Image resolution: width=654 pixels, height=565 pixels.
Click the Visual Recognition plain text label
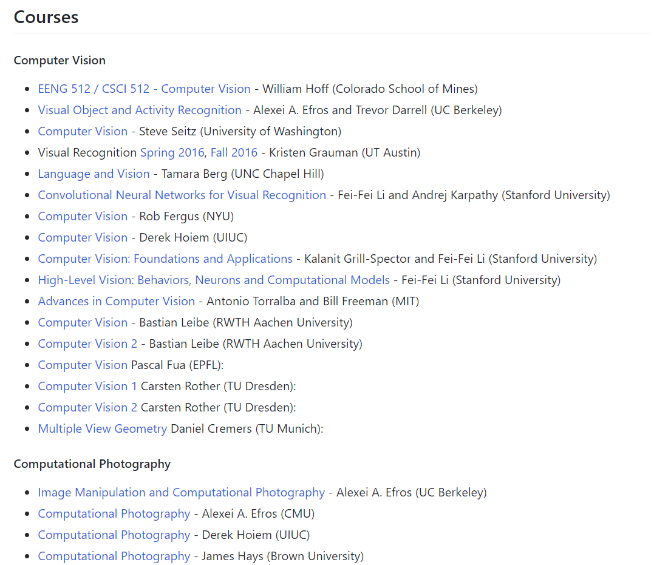click(x=87, y=152)
